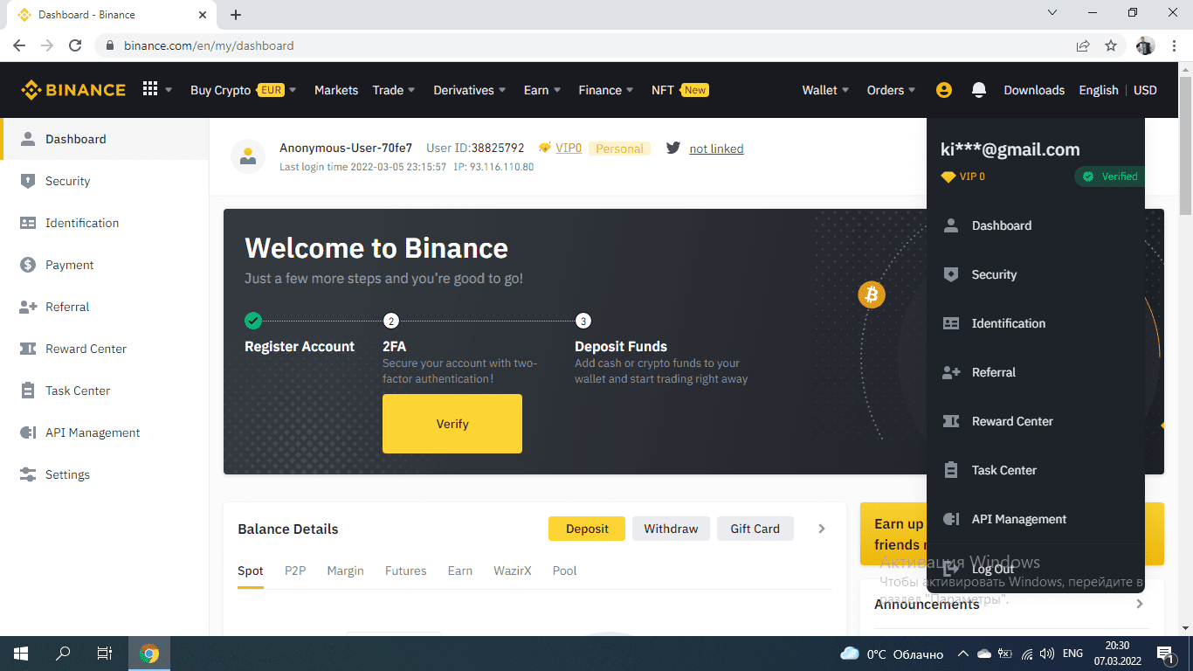1193x671 pixels.
Task: Click the Withdraw button
Action: 671,529
